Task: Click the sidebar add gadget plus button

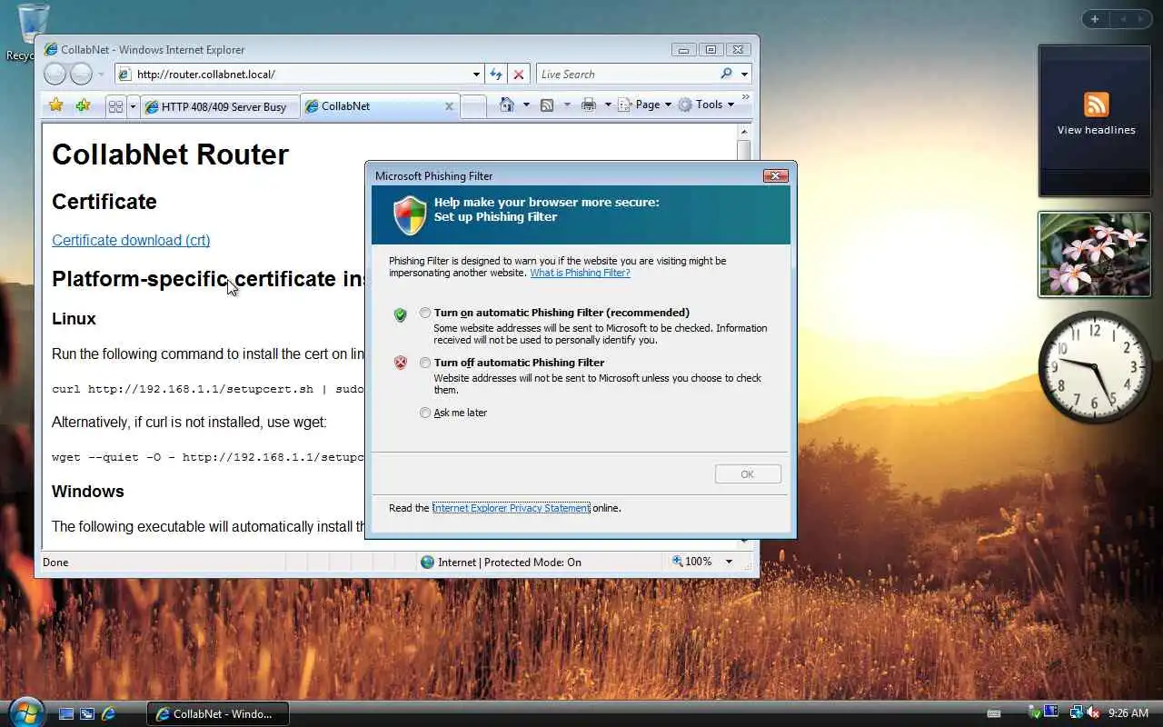Action: click(x=1095, y=19)
